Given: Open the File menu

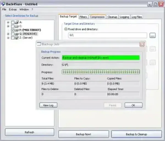Looking at the screenshot, I should (4, 9).
